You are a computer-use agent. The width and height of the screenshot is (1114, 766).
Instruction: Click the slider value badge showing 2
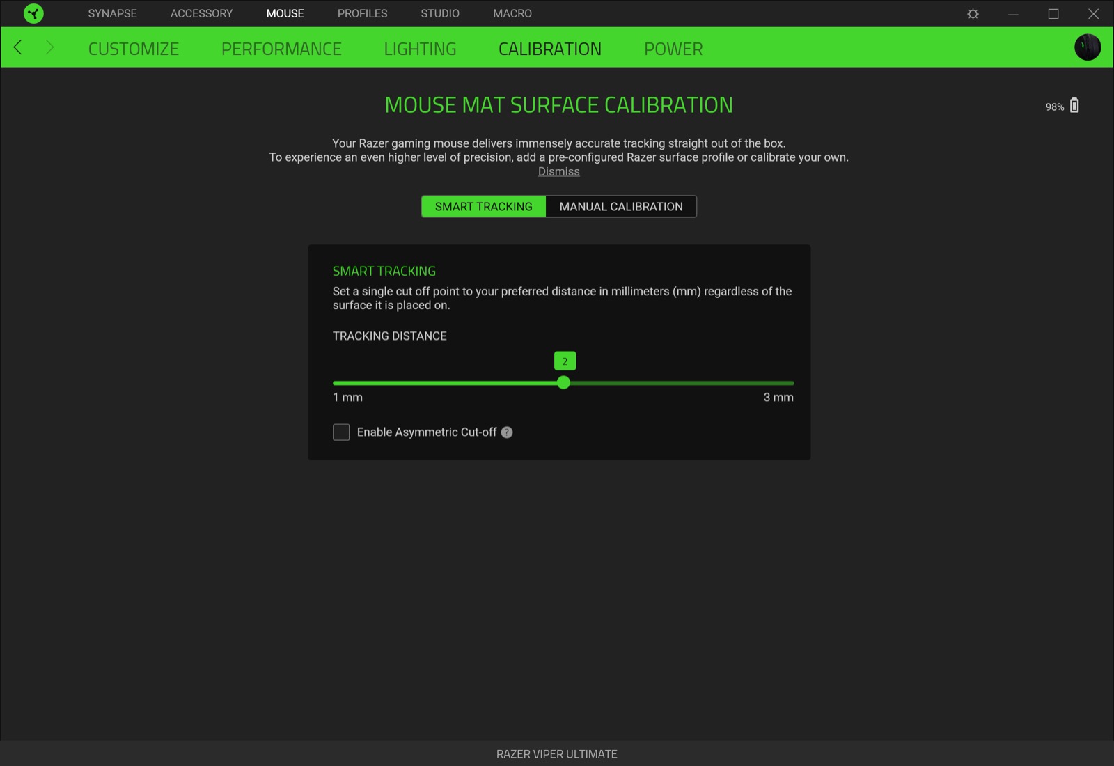(565, 361)
